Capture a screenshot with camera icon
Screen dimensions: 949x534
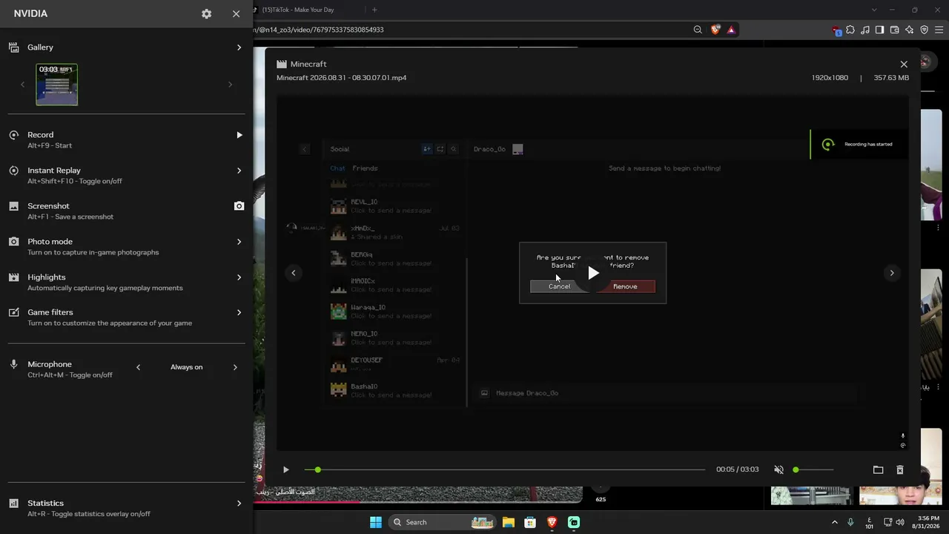pos(239,206)
